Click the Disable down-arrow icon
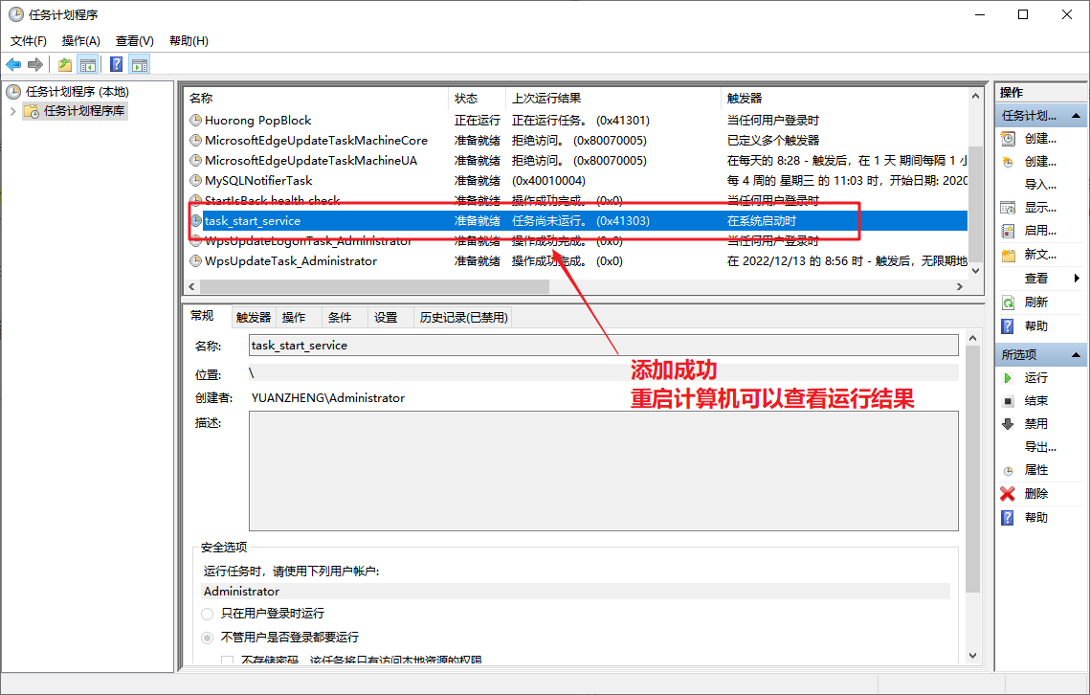Viewport: 1090px width, 695px height. click(x=1008, y=424)
